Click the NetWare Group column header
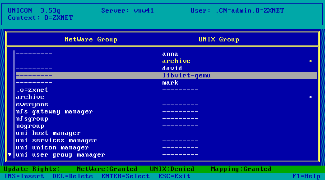The height and width of the screenshot is (180, 325). [x=91, y=40]
